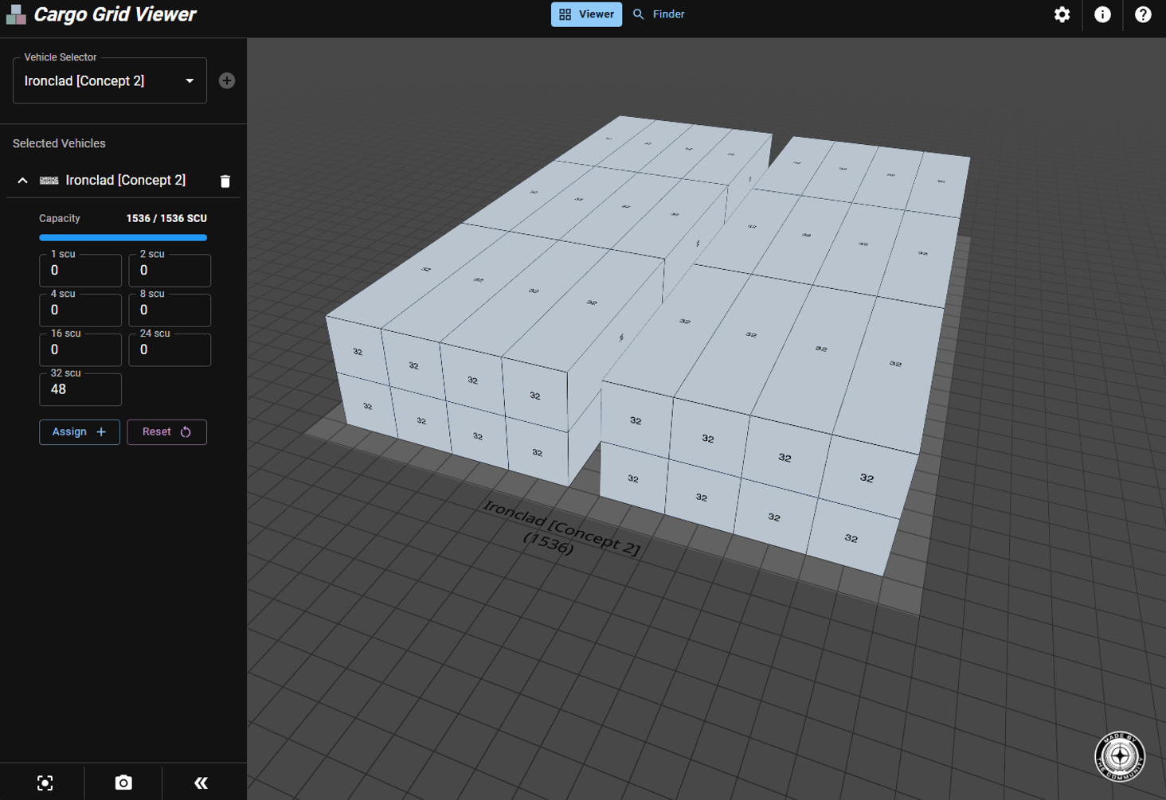Click the magnifier icon in Finder tab
The image size is (1166, 800).
point(639,14)
